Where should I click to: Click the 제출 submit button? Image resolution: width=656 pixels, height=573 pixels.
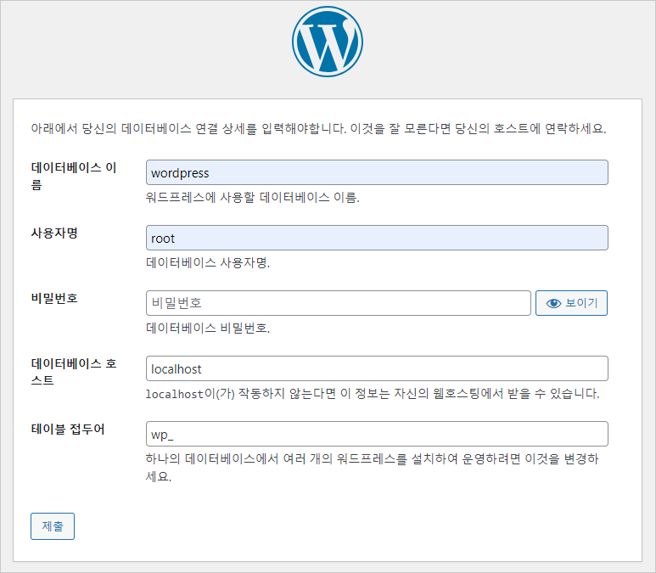point(53,526)
